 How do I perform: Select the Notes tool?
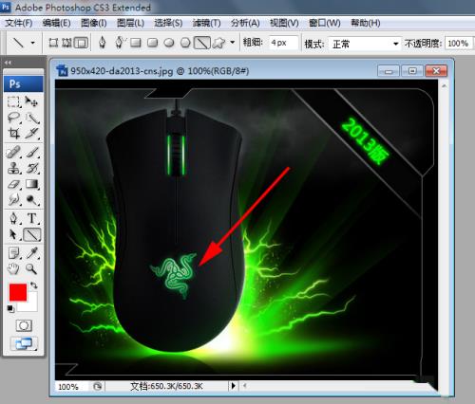(13, 253)
